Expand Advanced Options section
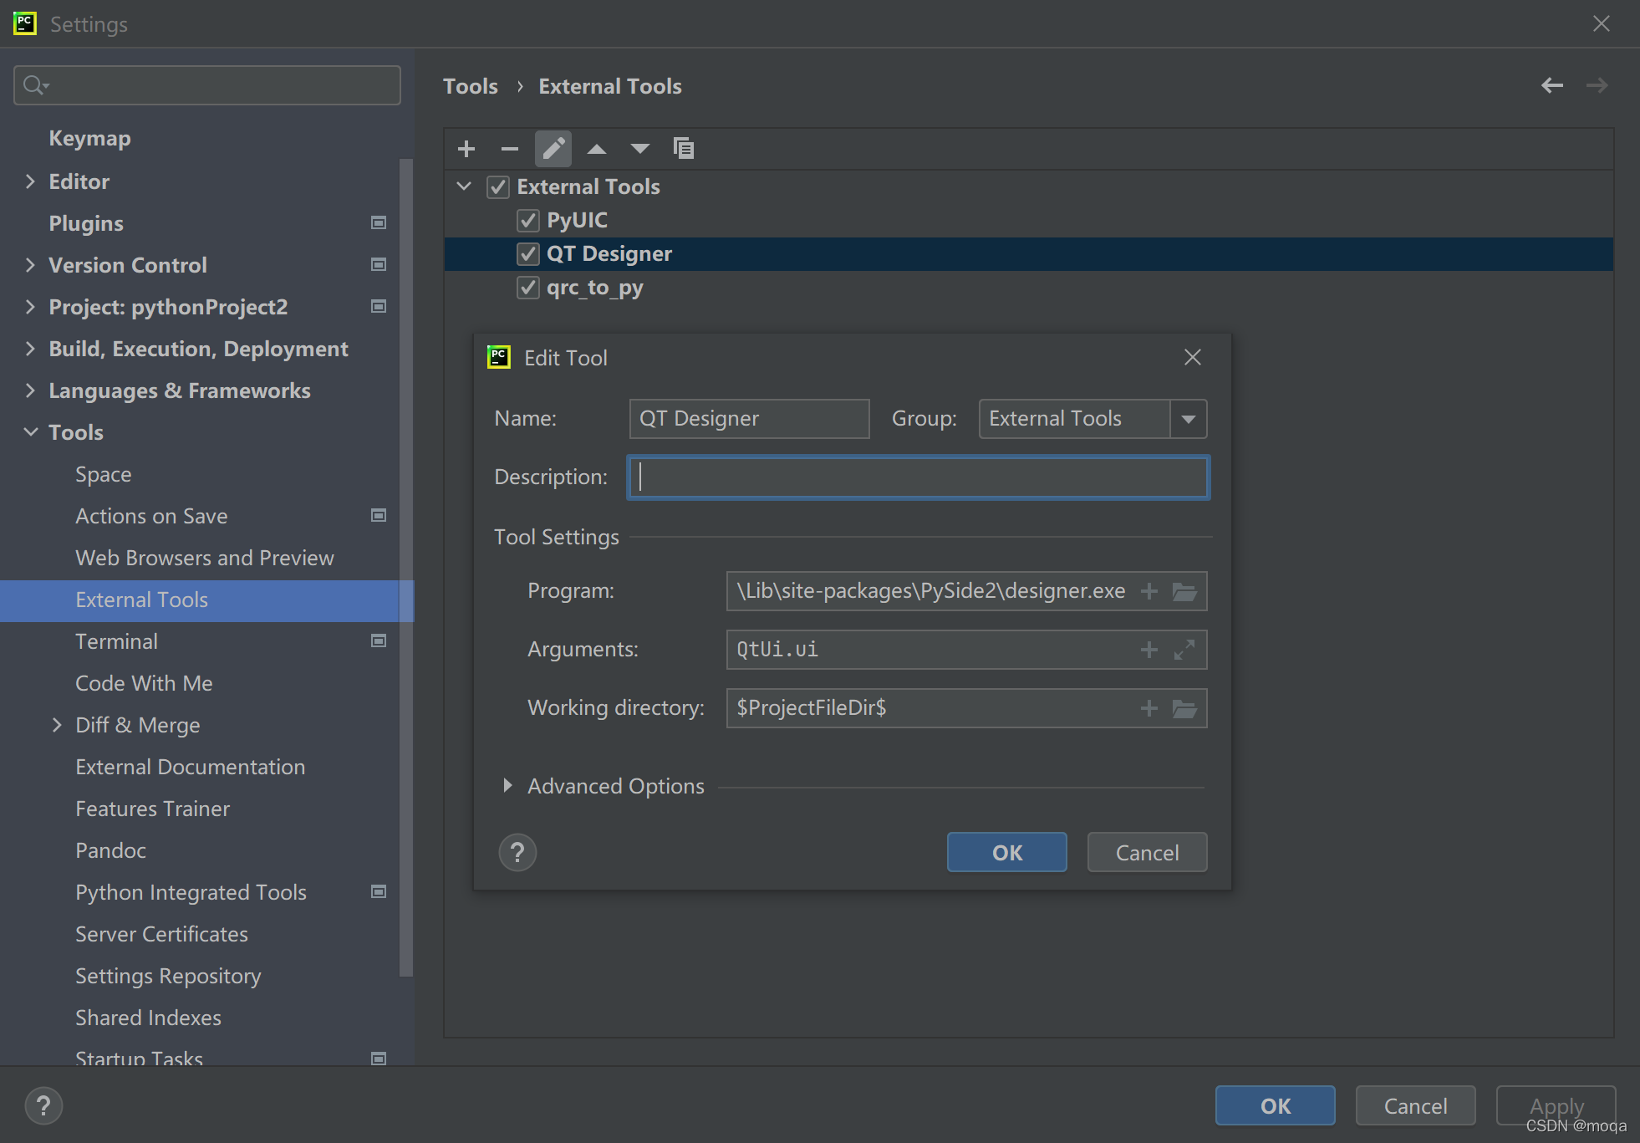Image resolution: width=1640 pixels, height=1143 pixels. (x=507, y=786)
